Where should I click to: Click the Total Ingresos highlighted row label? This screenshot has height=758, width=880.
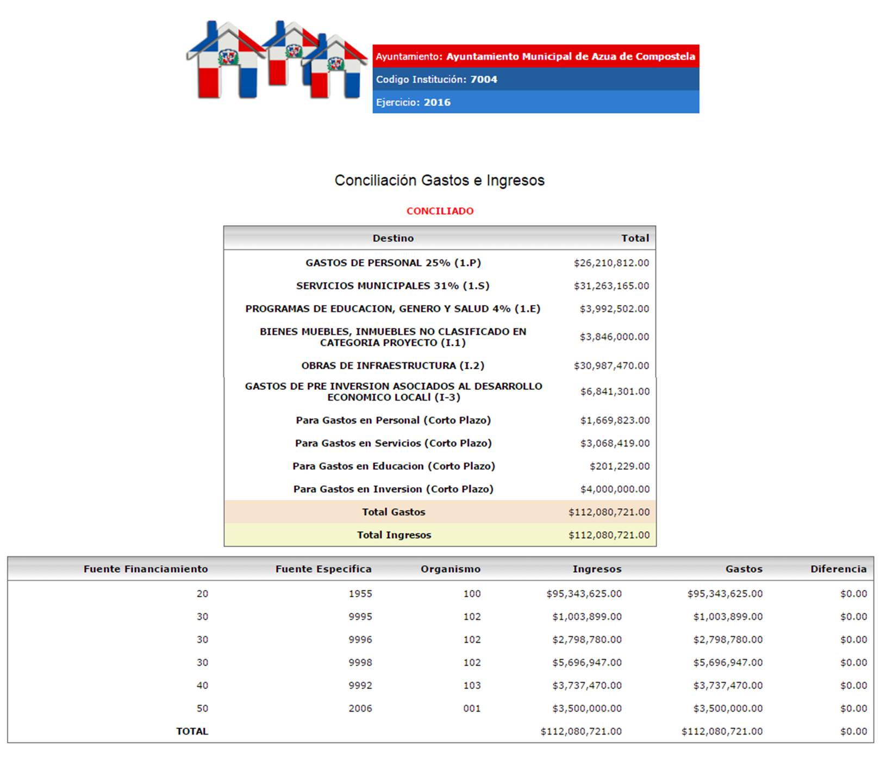click(394, 535)
